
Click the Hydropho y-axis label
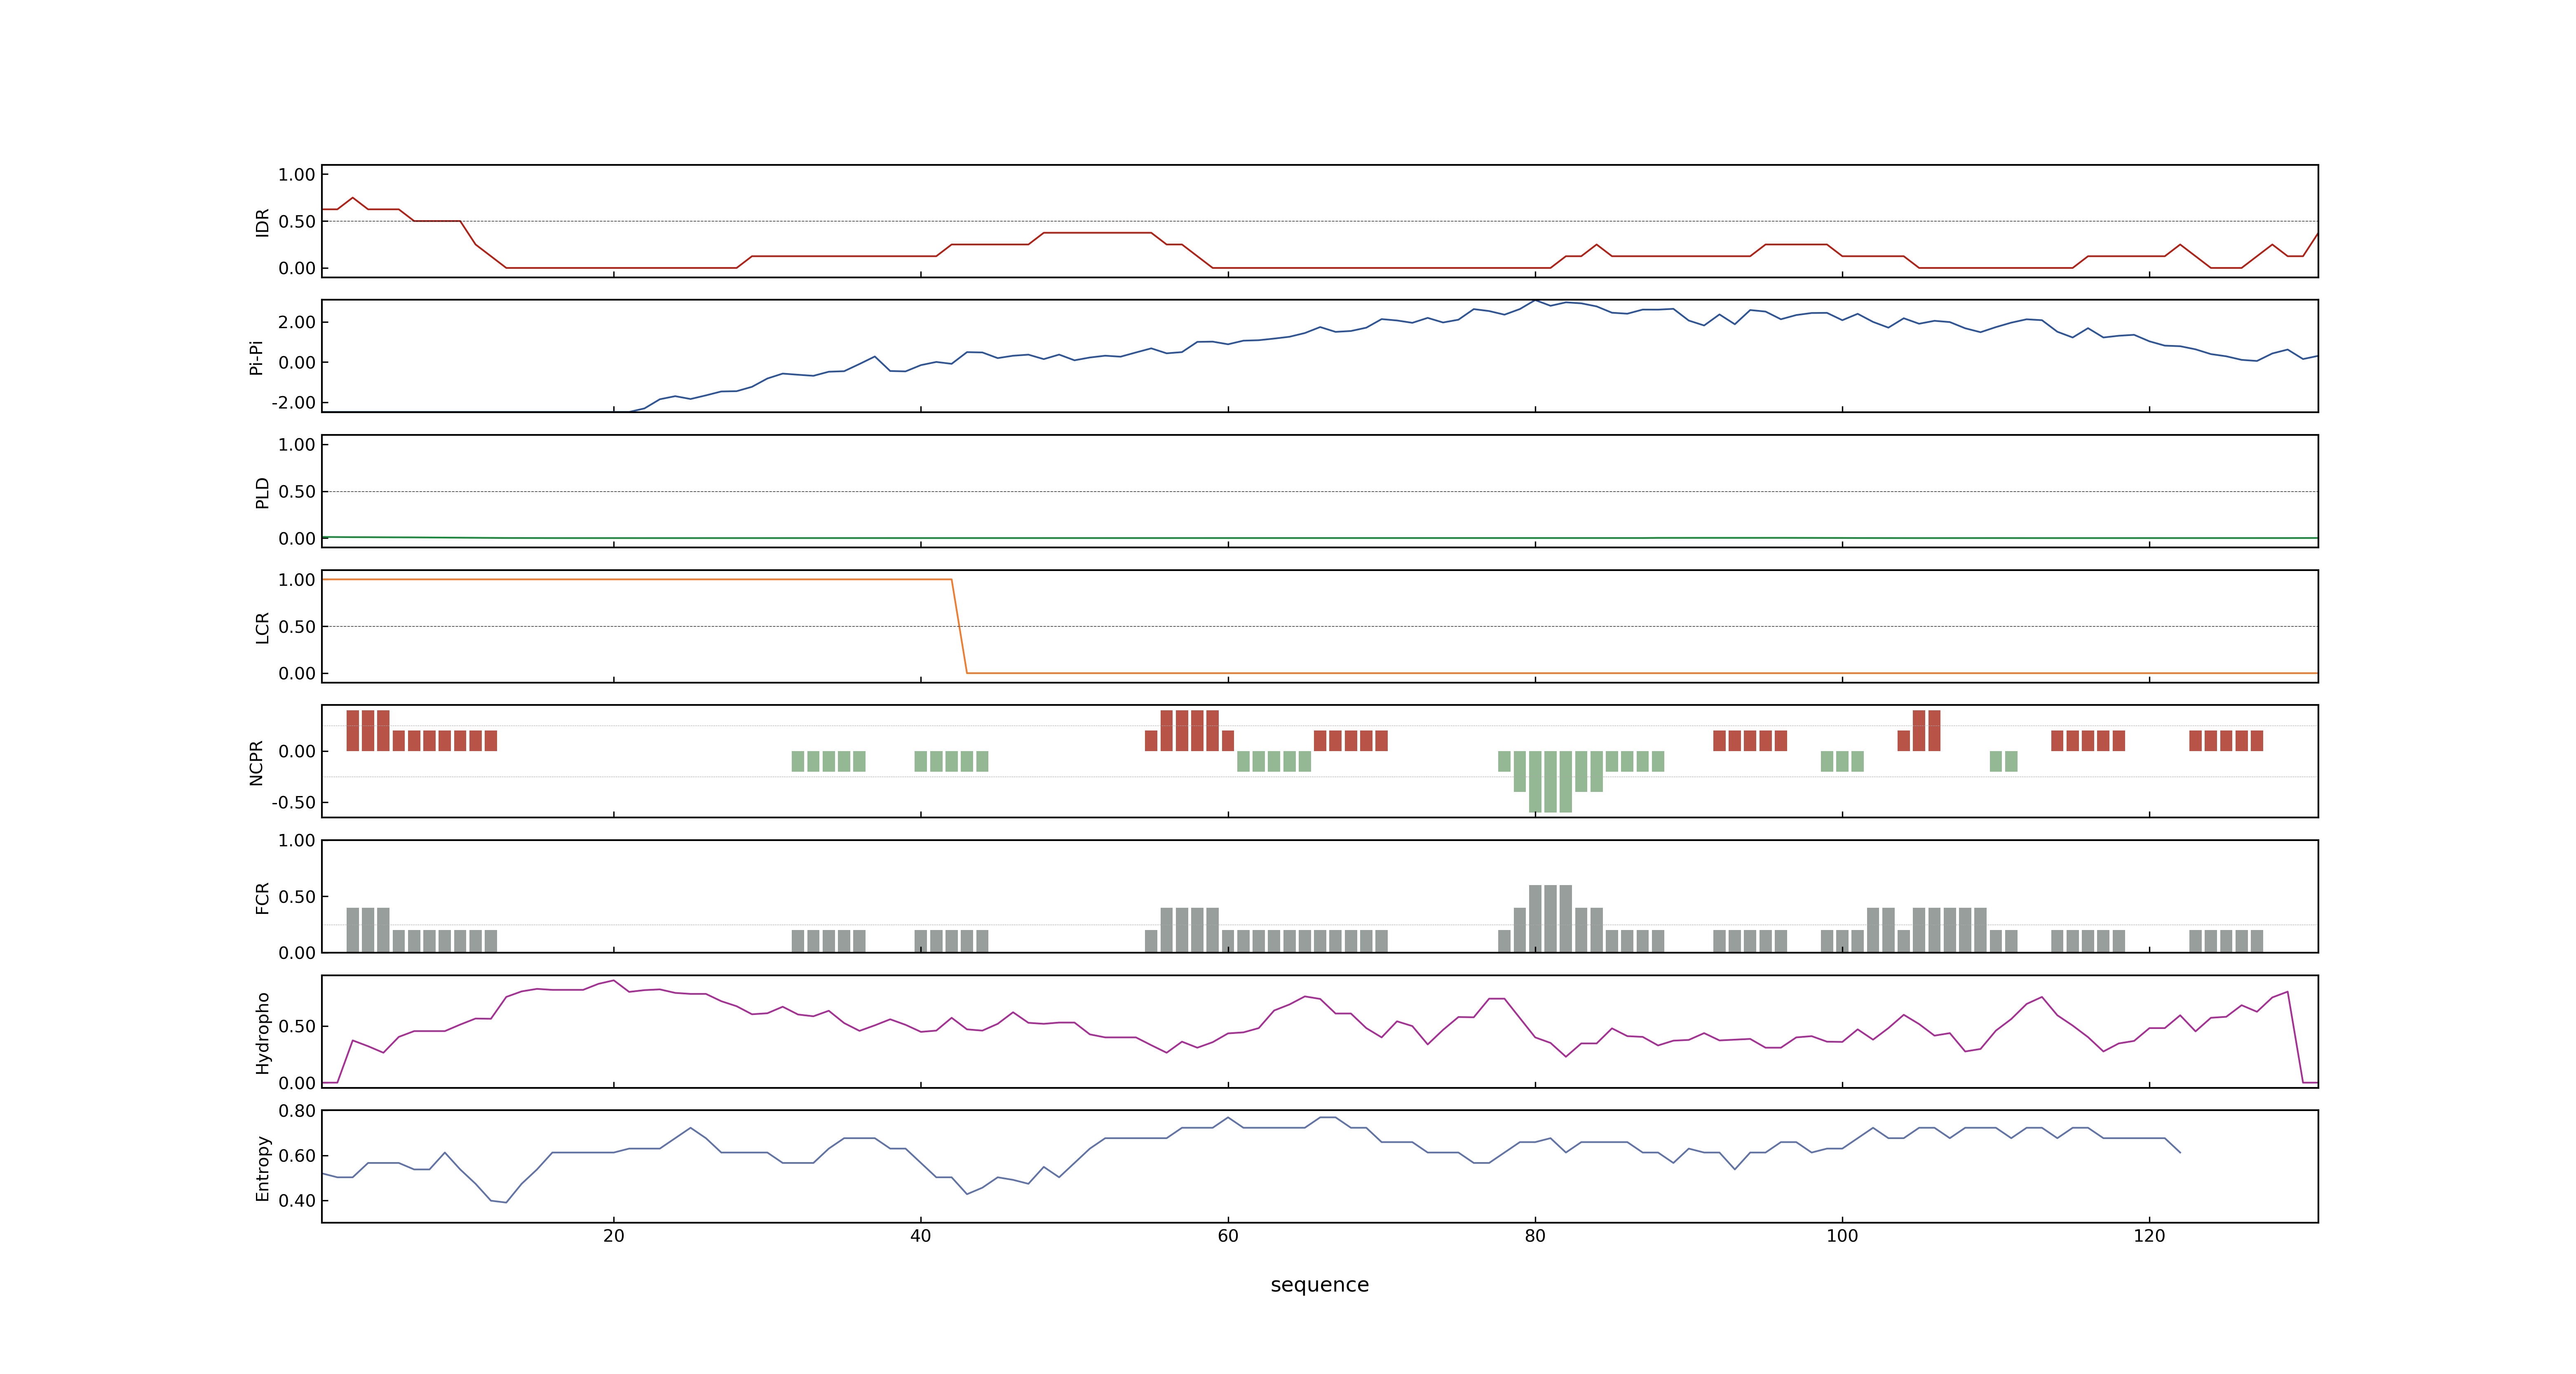(262, 1033)
